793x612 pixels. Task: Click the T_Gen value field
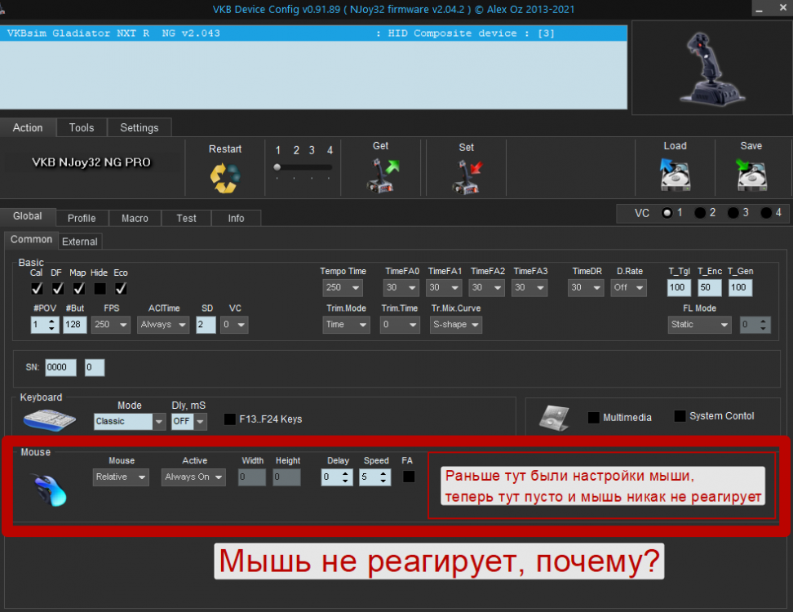[741, 288]
